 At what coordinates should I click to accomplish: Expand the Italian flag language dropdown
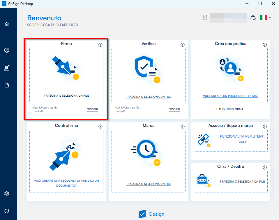[265, 18]
